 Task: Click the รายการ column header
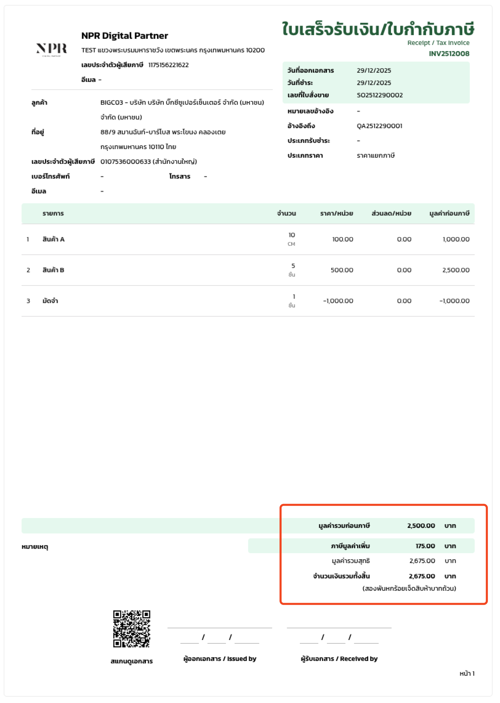point(53,213)
